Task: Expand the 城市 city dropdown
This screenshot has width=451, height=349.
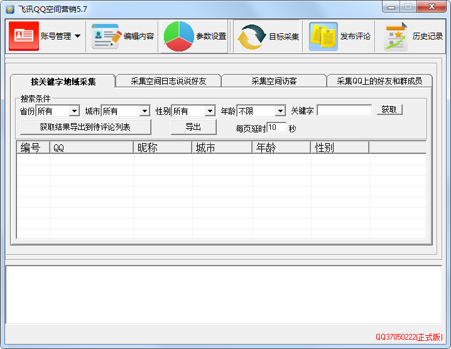Action: pos(144,111)
